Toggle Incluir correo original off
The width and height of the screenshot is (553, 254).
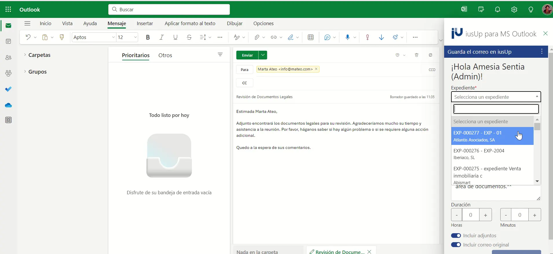456,245
